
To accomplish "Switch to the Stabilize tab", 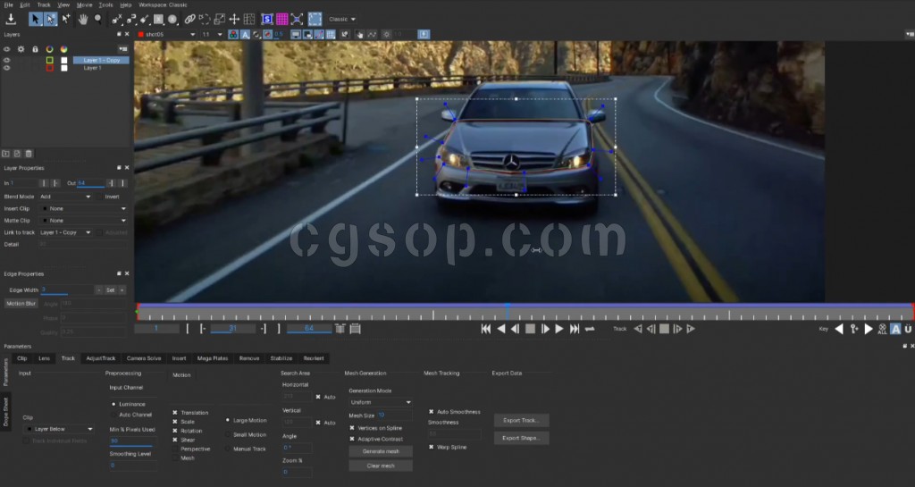I will point(281,358).
